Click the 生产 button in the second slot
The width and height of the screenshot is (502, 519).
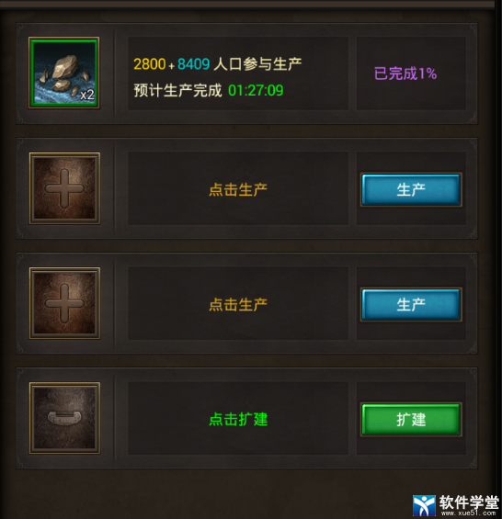point(411,189)
